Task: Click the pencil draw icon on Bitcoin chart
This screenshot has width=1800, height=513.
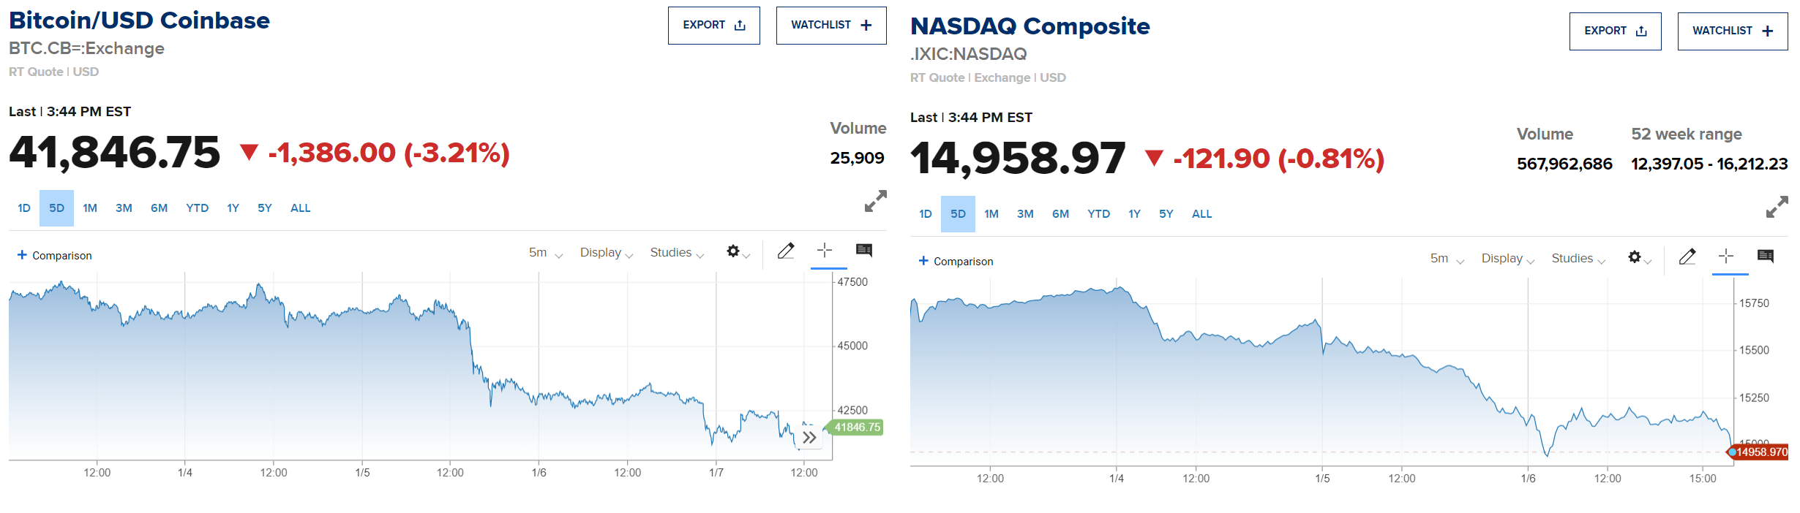Action: (x=786, y=251)
